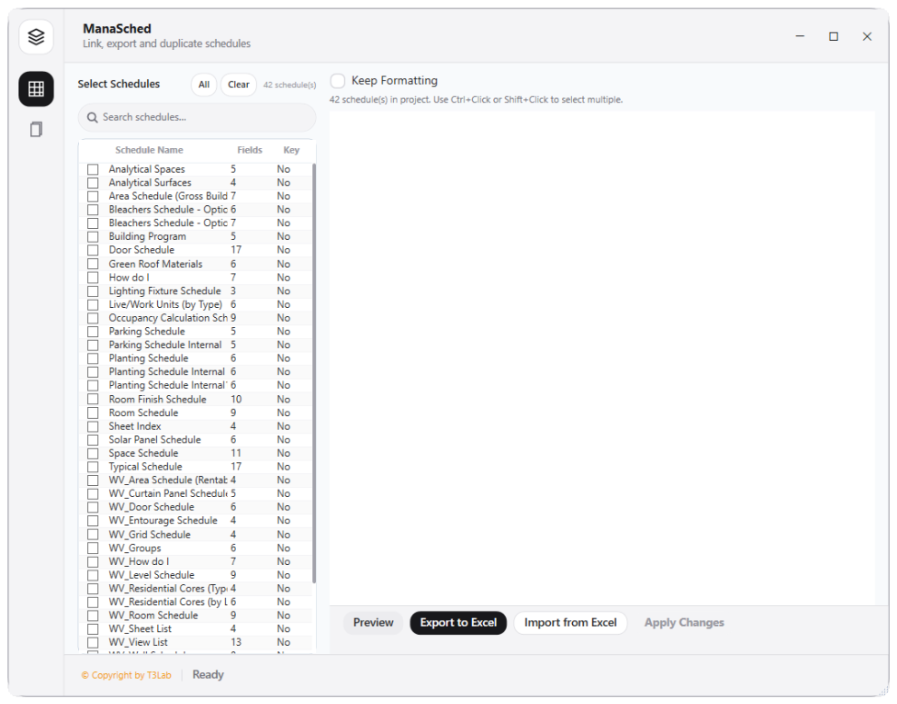The width and height of the screenshot is (897, 704).
Task: Select the Parking Schedule Internal row
Action: pos(195,345)
